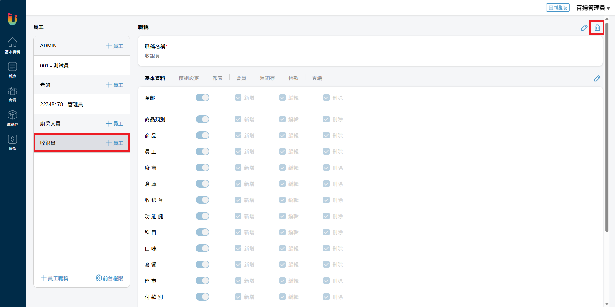Open 報表 from the sidebar navigation
This screenshot has height=307, width=615.
pyautogui.click(x=13, y=70)
